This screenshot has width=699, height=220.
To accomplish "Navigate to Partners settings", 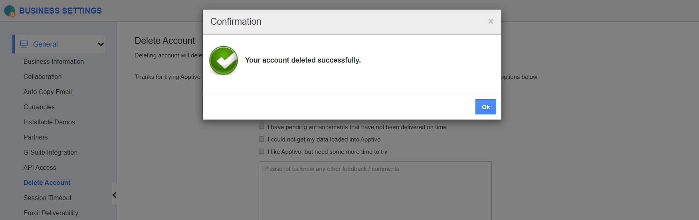I will click(x=36, y=137).
